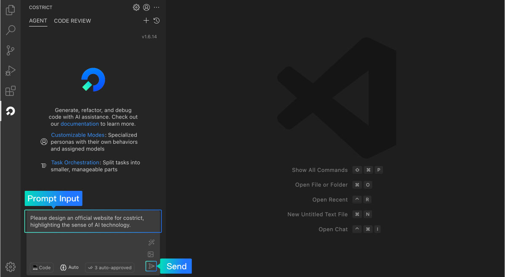505x277 pixels.
Task: Switch to the CODE REVIEW tab
Action: pos(72,21)
